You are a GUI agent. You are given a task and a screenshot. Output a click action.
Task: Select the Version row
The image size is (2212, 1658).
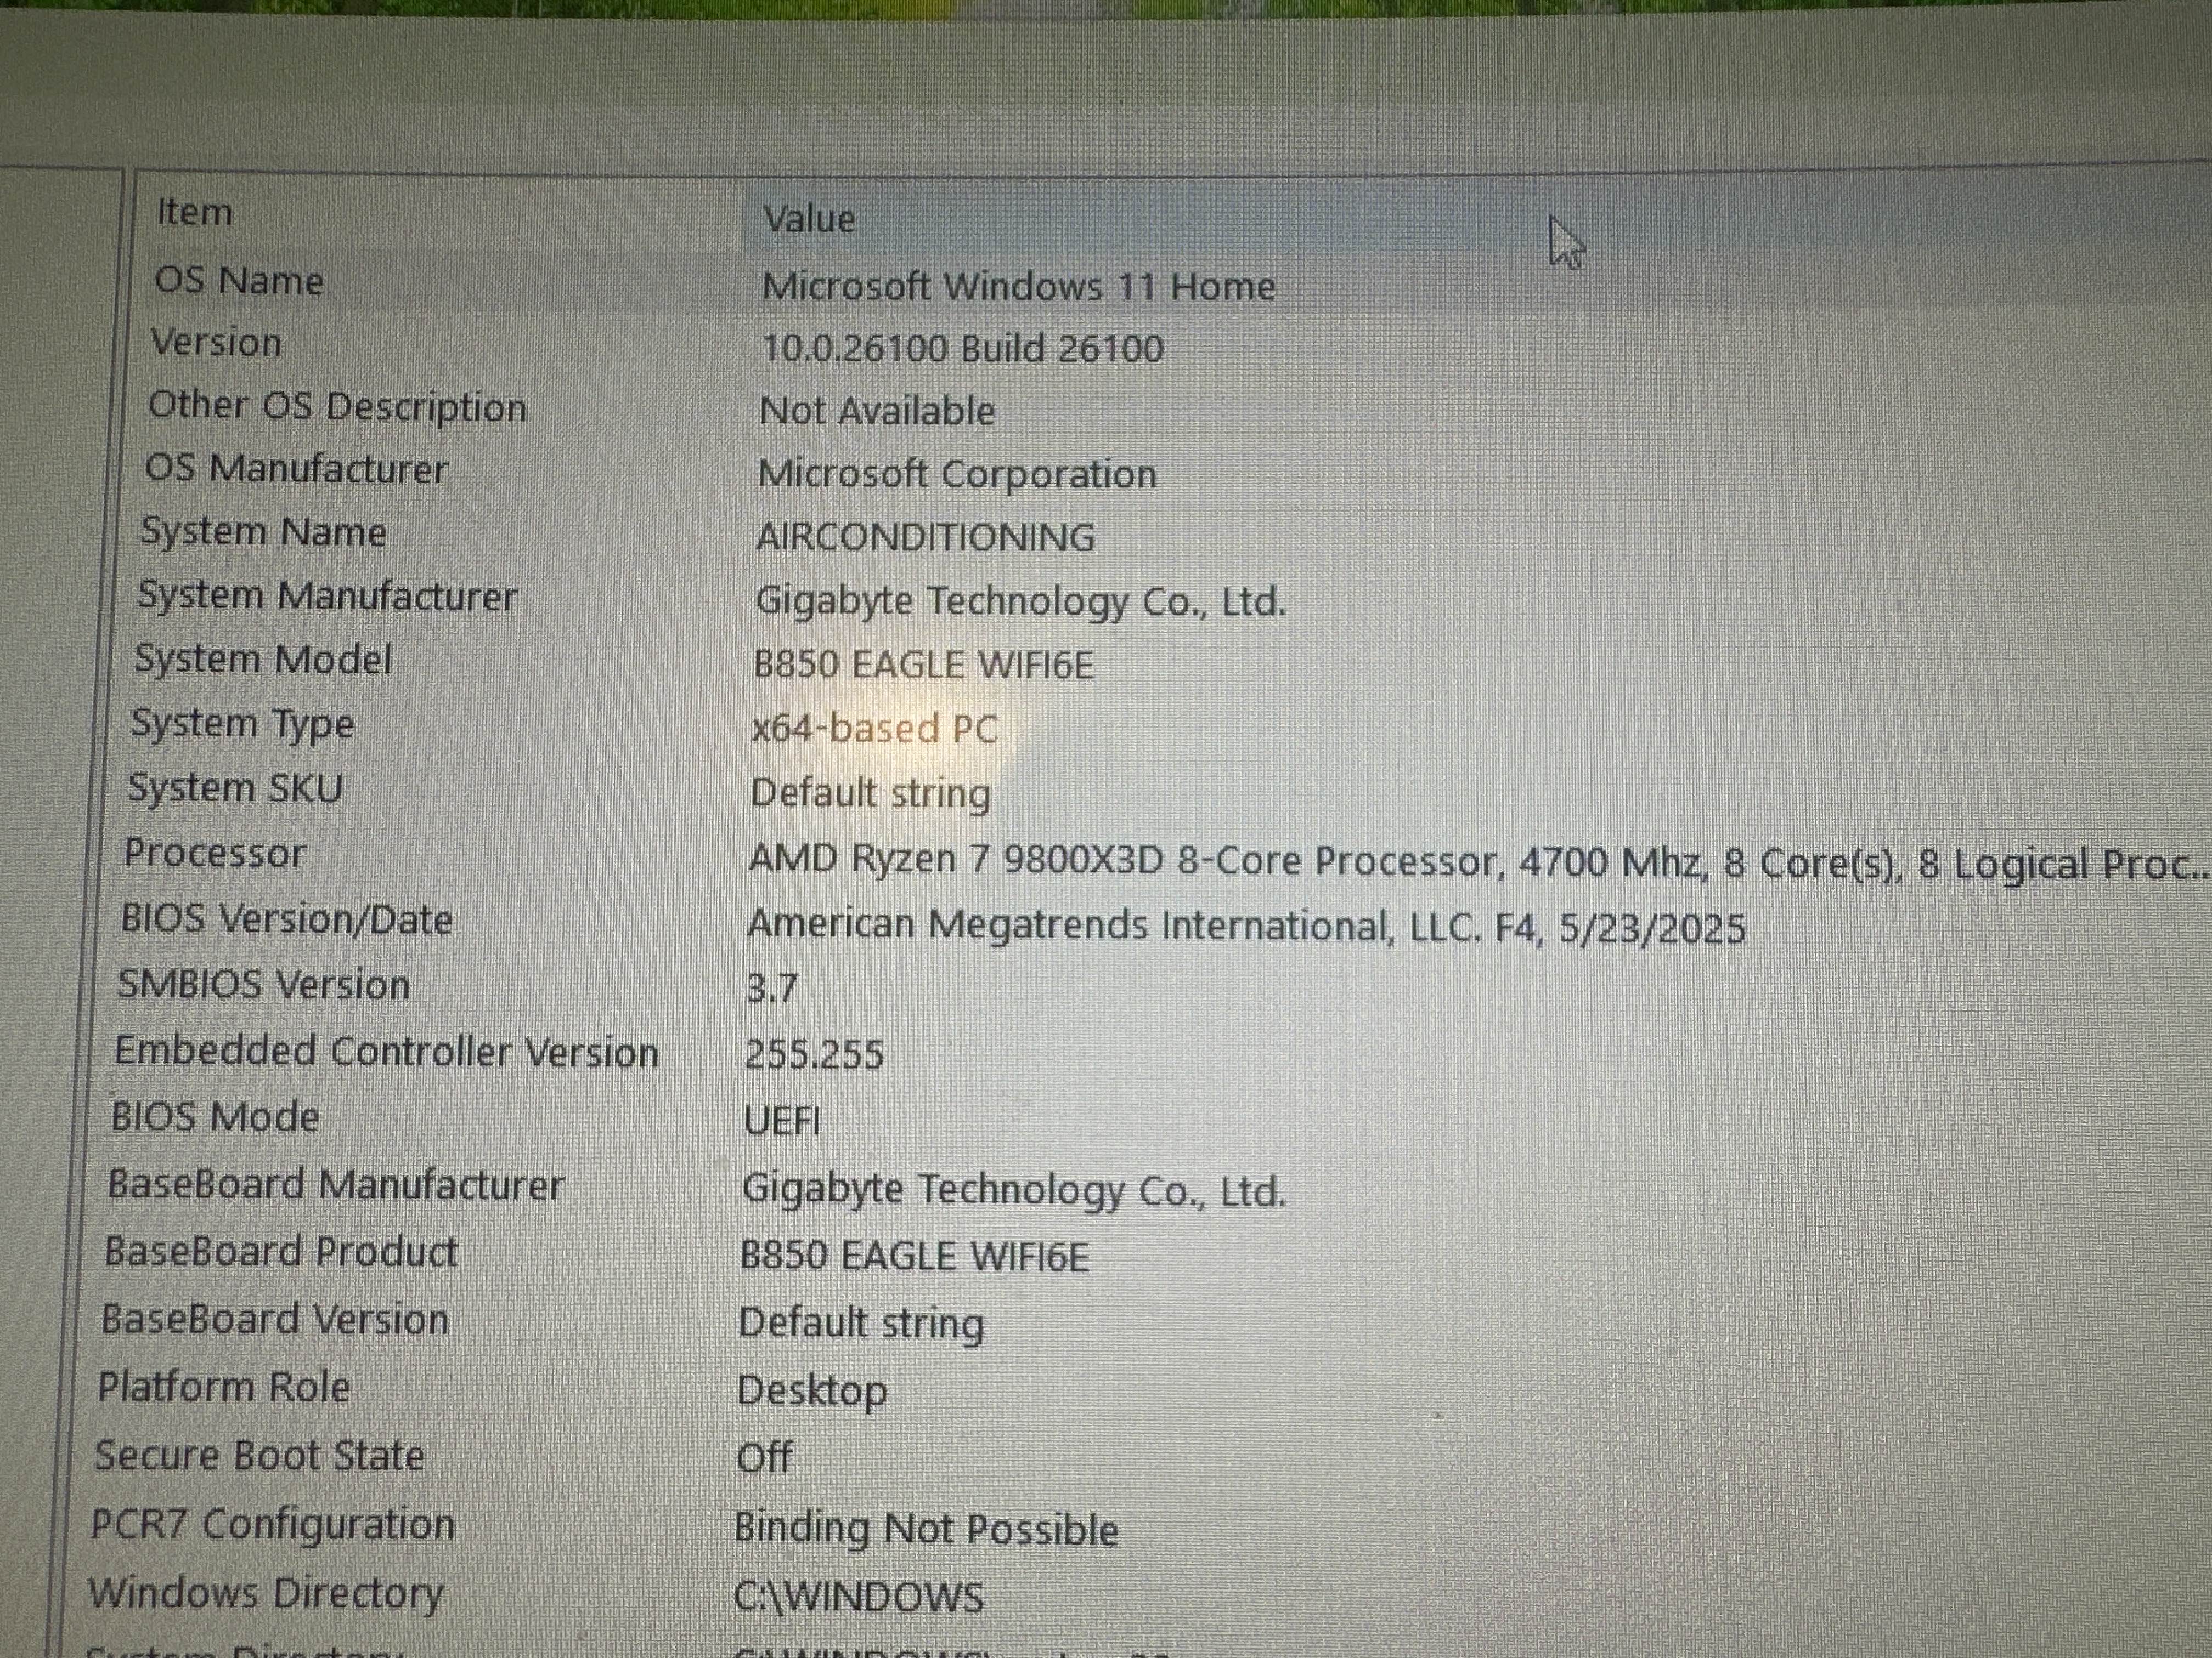click(216, 343)
